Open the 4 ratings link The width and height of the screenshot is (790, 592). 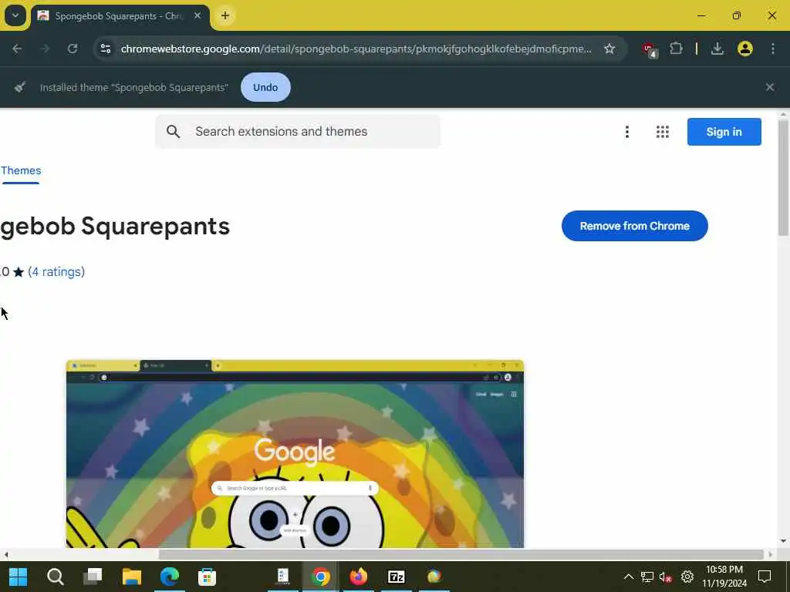pos(56,272)
